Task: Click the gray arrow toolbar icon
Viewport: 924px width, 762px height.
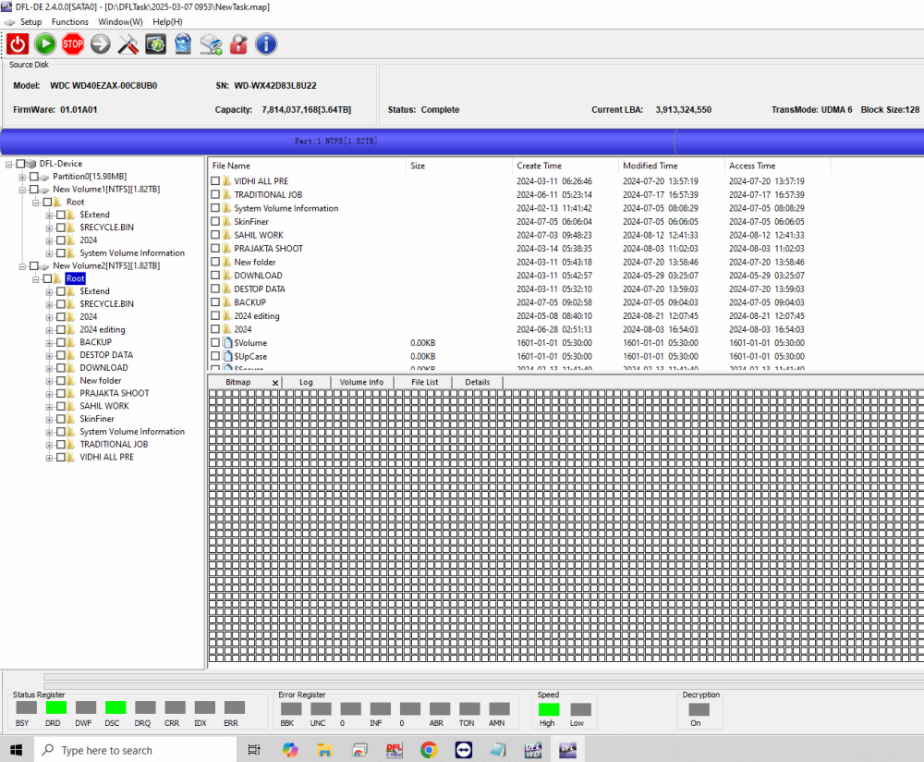Action: pyautogui.click(x=100, y=44)
